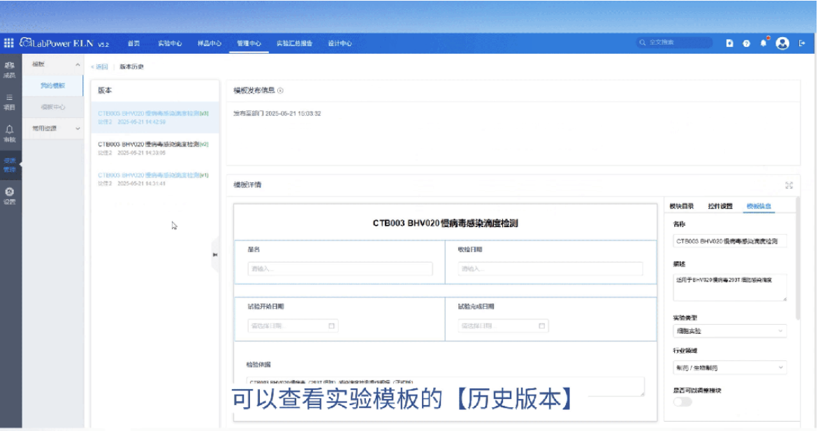Open the 实验类型 dropdown

pos(729,331)
